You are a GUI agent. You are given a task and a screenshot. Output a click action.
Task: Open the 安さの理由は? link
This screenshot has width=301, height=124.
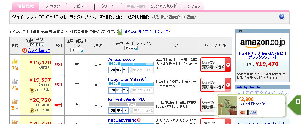pos(39,50)
